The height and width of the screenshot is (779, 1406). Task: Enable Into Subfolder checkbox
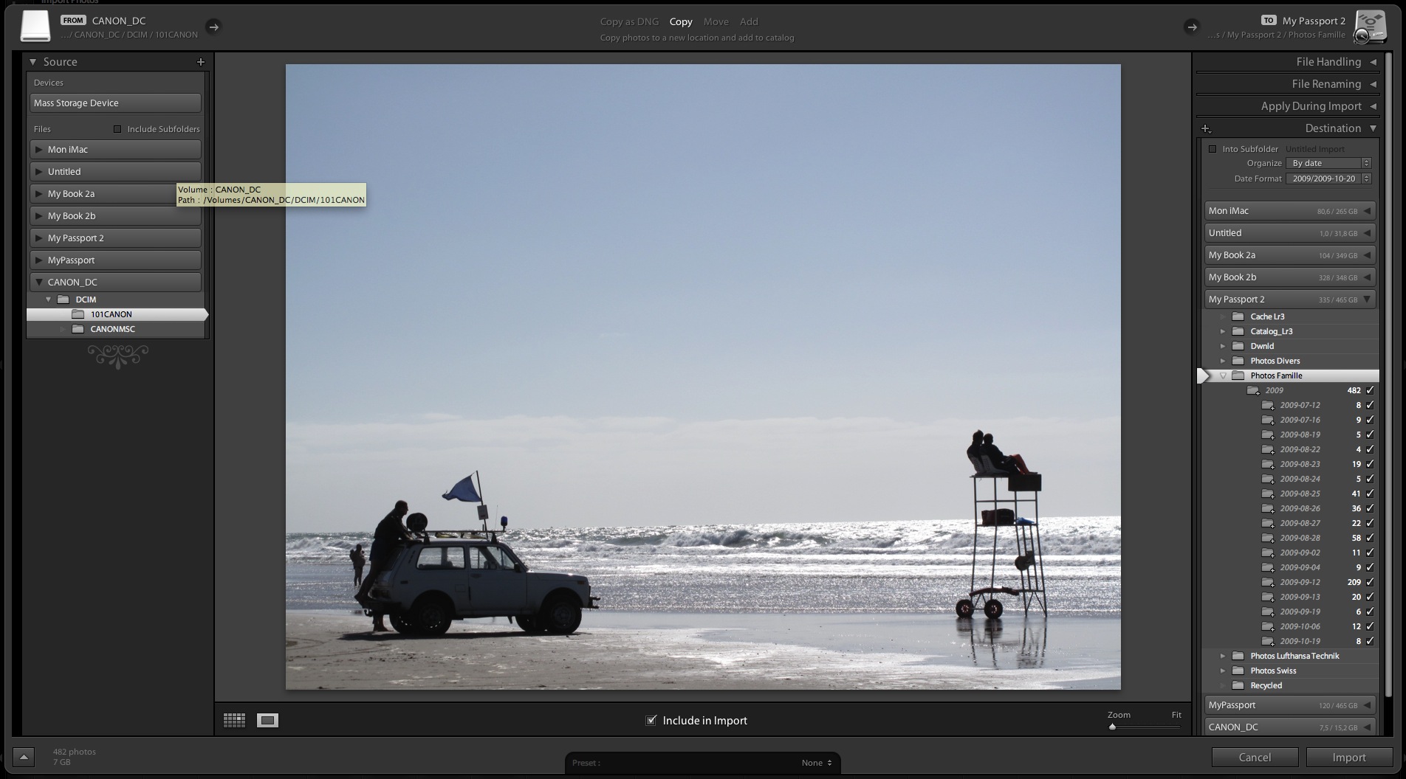[x=1213, y=149]
